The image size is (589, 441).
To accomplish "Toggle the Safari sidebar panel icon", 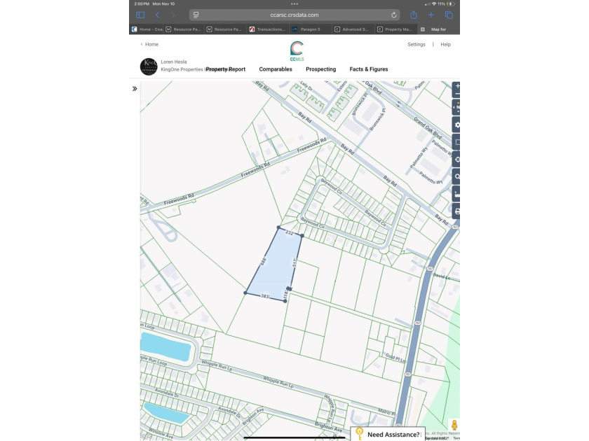I will pyautogui.click(x=140, y=15).
